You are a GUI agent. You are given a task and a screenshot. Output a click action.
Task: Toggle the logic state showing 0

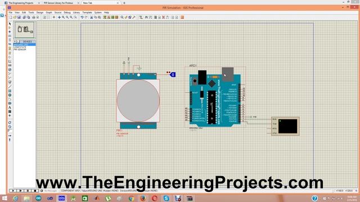click(x=173, y=75)
